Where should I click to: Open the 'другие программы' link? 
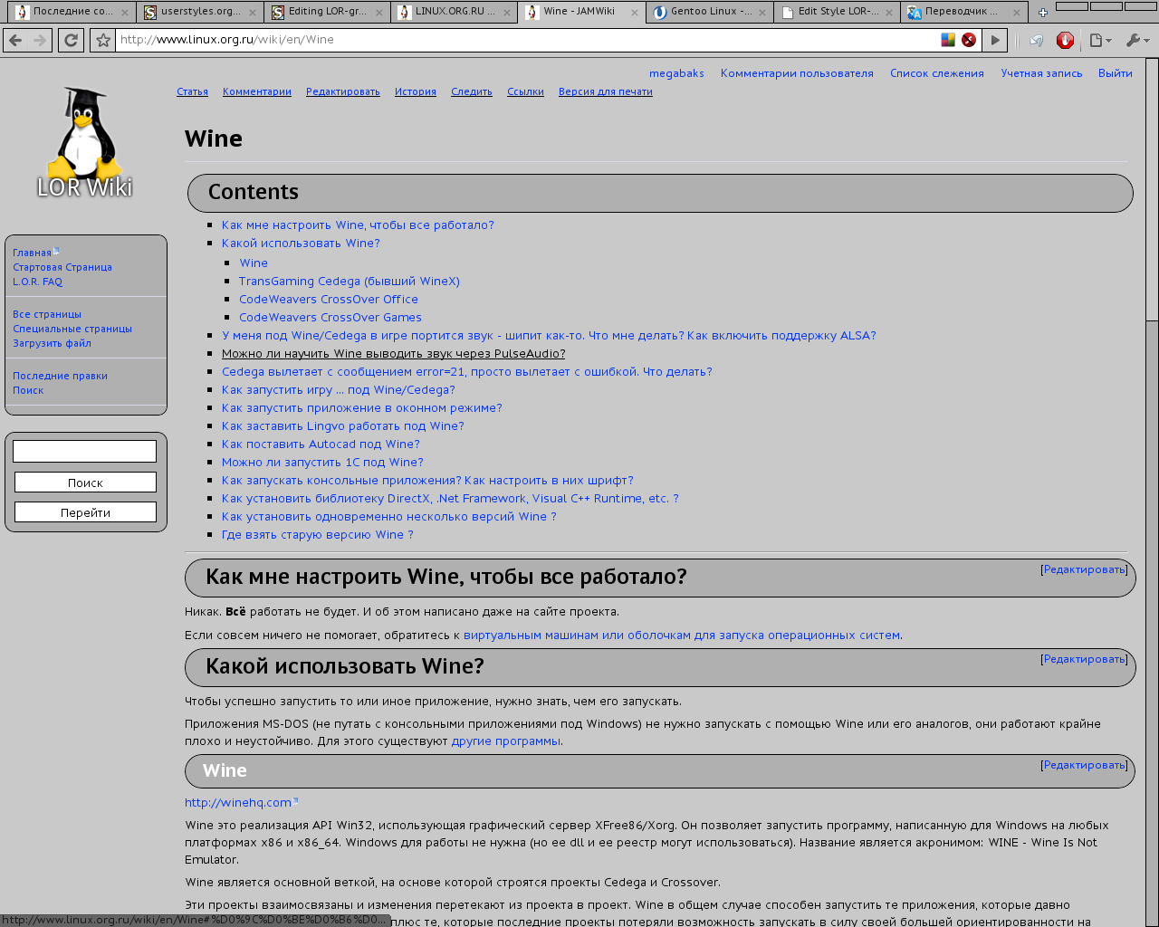[505, 741]
